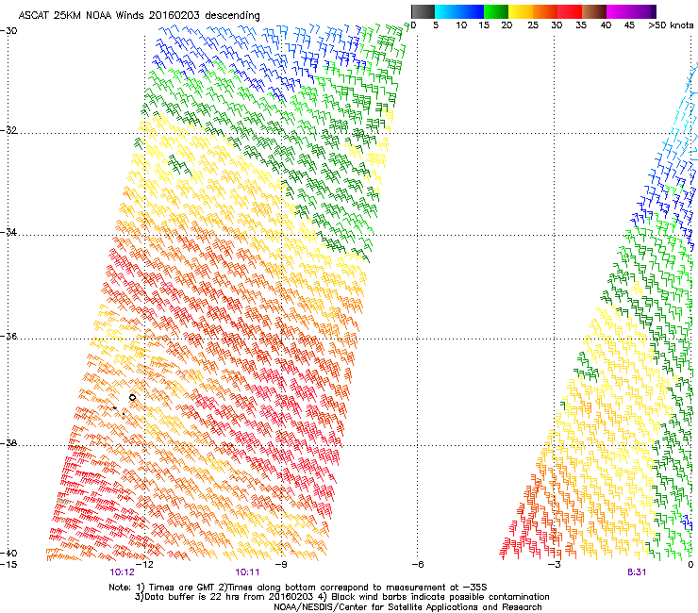Image resolution: width=698 pixels, height=613 pixels.
Task: Click the black circle marker near -37 latitude
Action: [132, 397]
